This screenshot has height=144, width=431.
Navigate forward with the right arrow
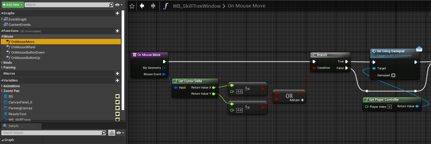(153, 6)
